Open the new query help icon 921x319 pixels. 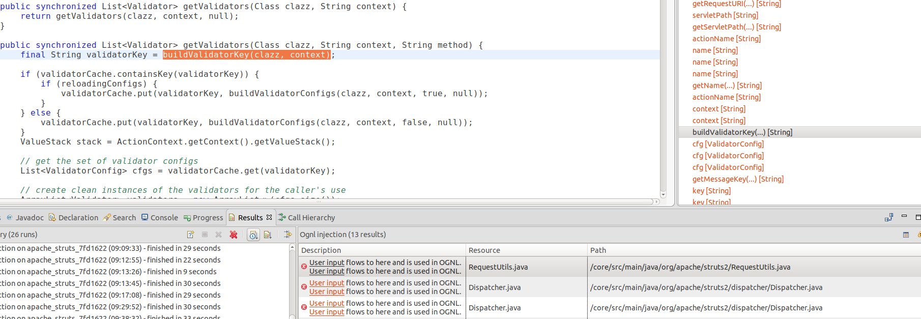coord(190,235)
